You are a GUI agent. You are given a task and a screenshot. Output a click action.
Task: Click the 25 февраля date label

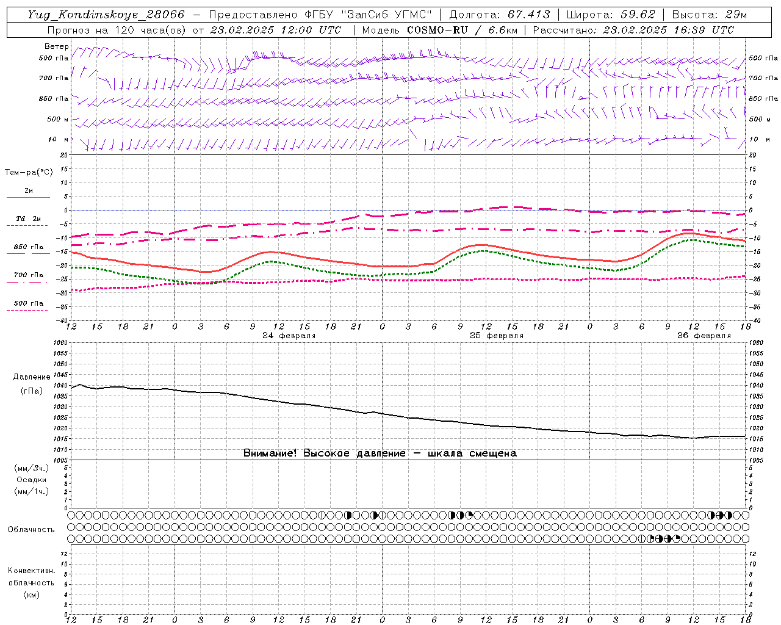click(497, 336)
